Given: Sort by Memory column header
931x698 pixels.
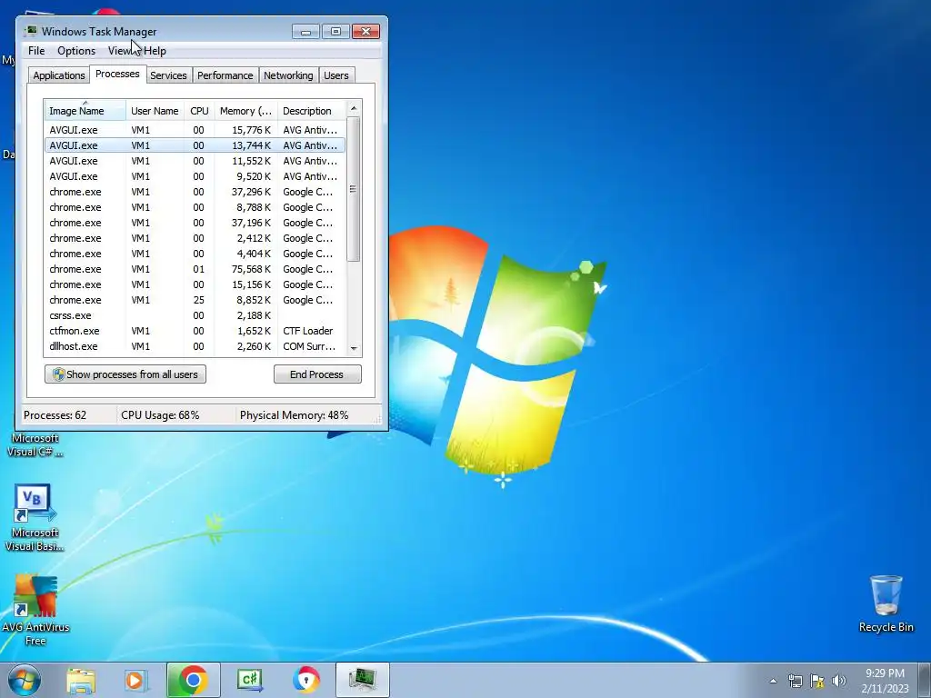Looking at the screenshot, I should coord(245,111).
